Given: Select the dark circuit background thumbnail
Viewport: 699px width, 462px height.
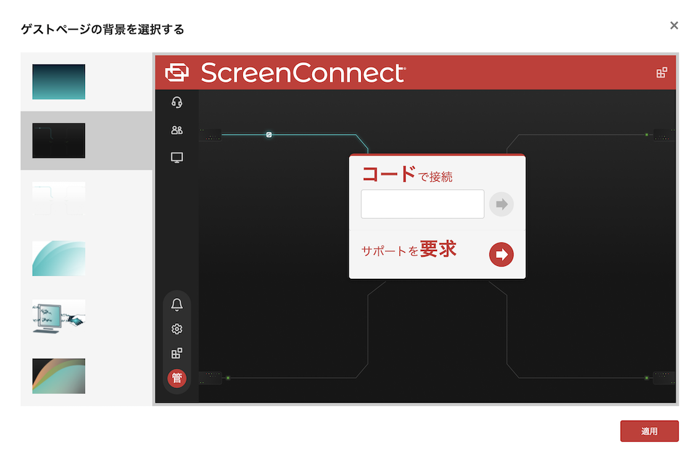Looking at the screenshot, I should (59, 141).
